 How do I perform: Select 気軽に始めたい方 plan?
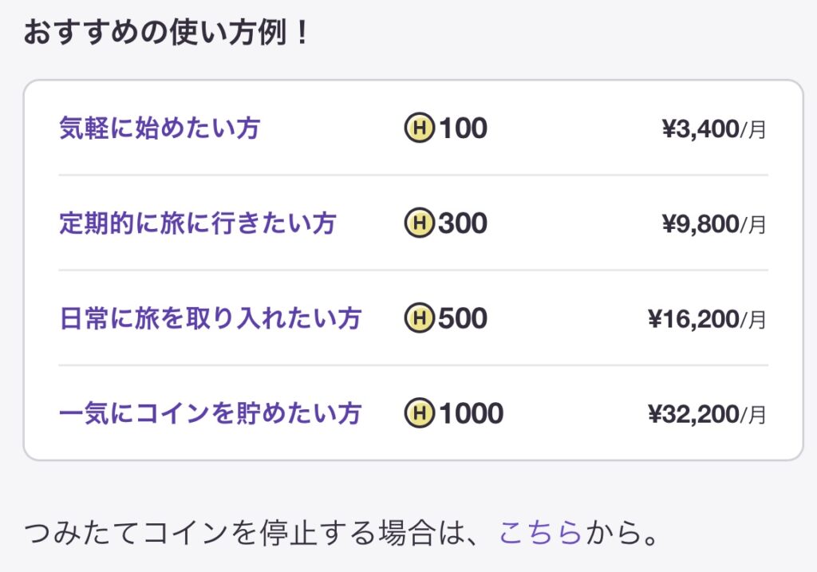(x=160, y=128)
